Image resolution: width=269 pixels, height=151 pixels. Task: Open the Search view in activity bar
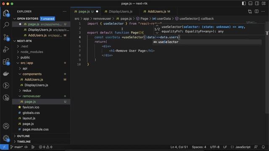(6, 25)
